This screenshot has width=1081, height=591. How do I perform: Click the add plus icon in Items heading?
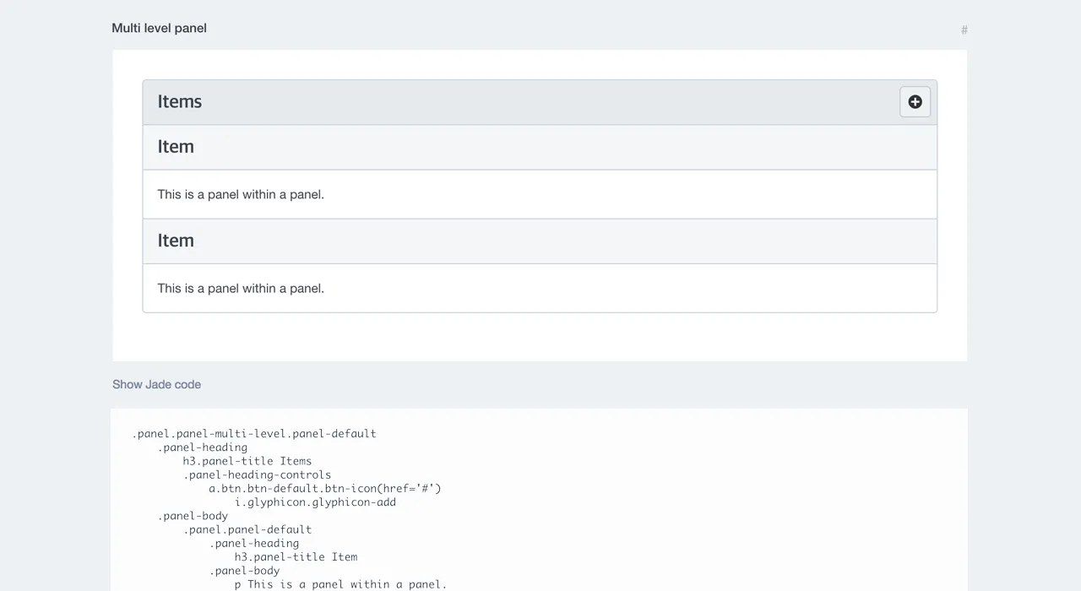pos(915,102)
